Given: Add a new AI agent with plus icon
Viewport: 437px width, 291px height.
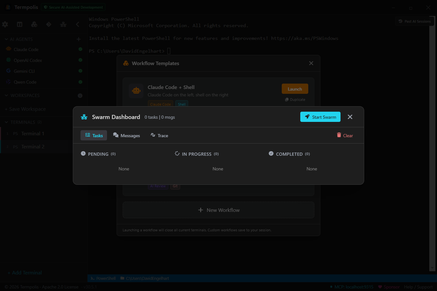Looking at the screenshot, I should coord(79,39).
